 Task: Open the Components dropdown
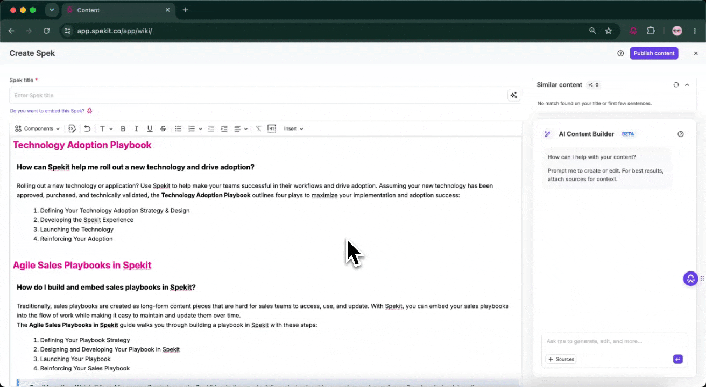(x=37, y=128)
